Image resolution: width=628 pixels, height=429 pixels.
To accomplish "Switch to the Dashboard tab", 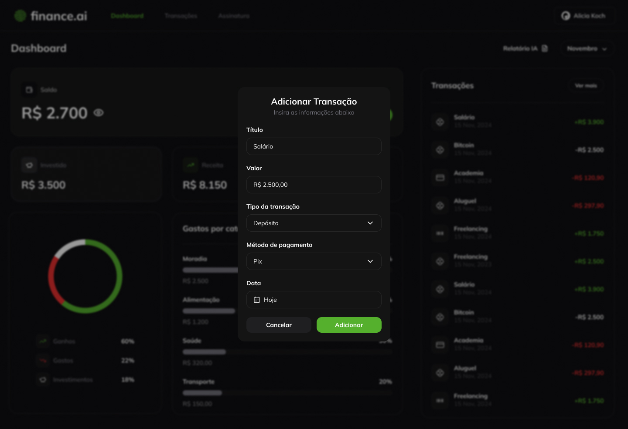I will [x=127, y=16].
